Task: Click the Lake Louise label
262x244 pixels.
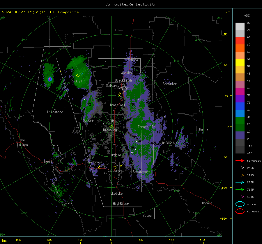Action: [22, 142]
